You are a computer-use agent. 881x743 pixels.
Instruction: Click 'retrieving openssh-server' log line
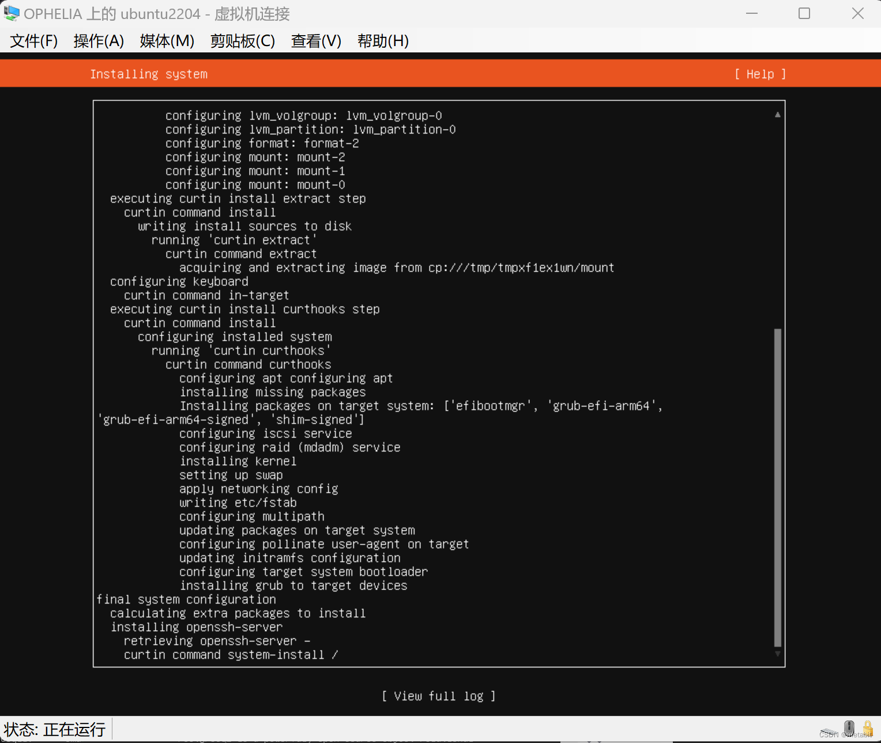(217, 641)
